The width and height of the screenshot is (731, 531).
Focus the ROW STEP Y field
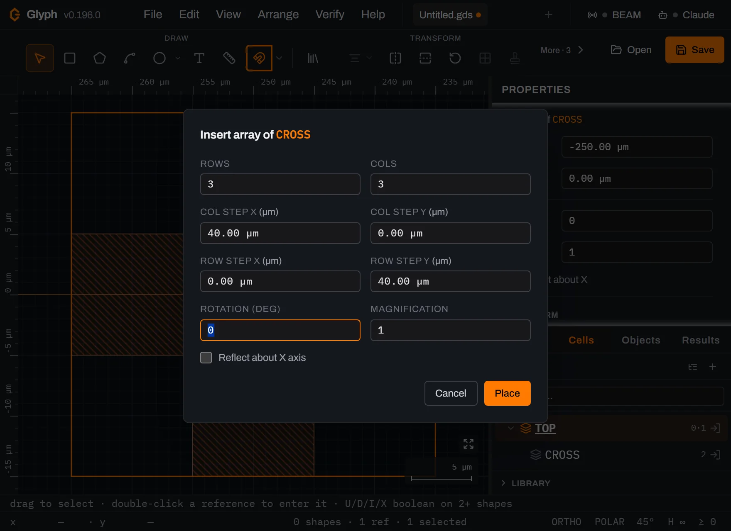pyautogui.click(x=451, y=281)
